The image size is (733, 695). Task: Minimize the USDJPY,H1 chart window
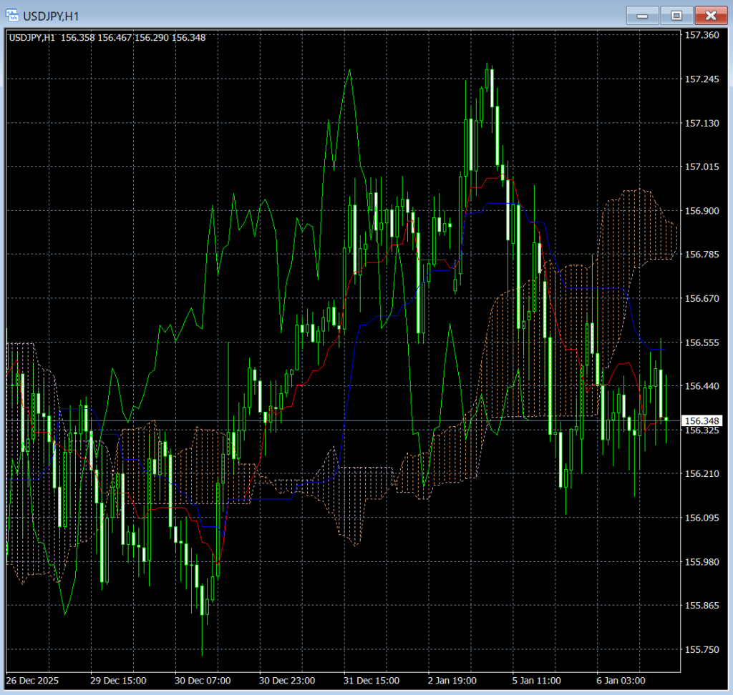point(642,15)
